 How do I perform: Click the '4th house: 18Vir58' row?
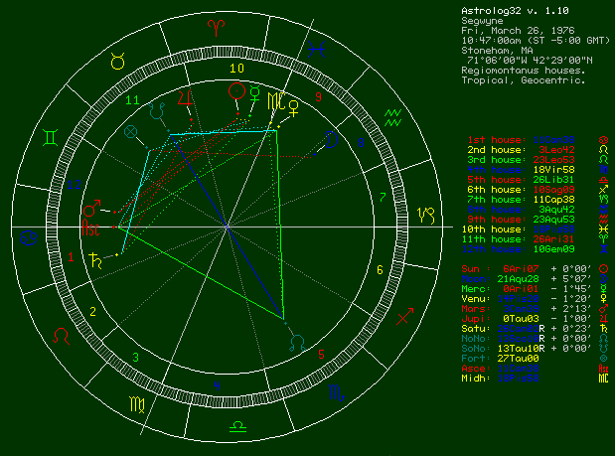click(538, 170)
